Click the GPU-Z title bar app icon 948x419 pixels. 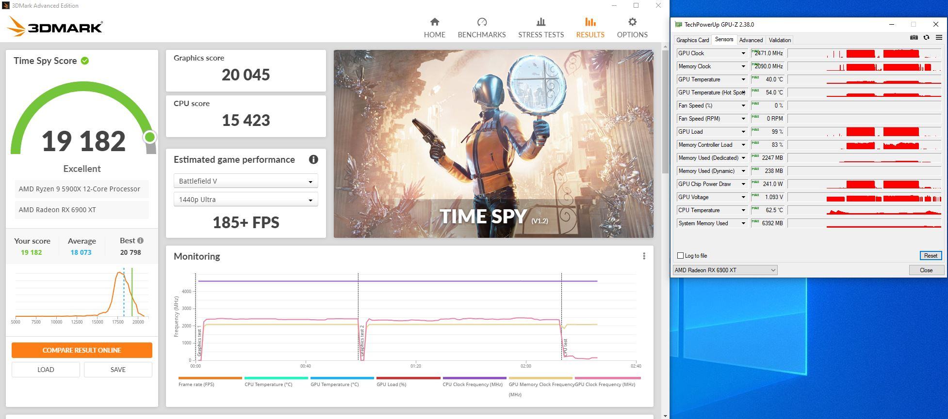point(678,24)
